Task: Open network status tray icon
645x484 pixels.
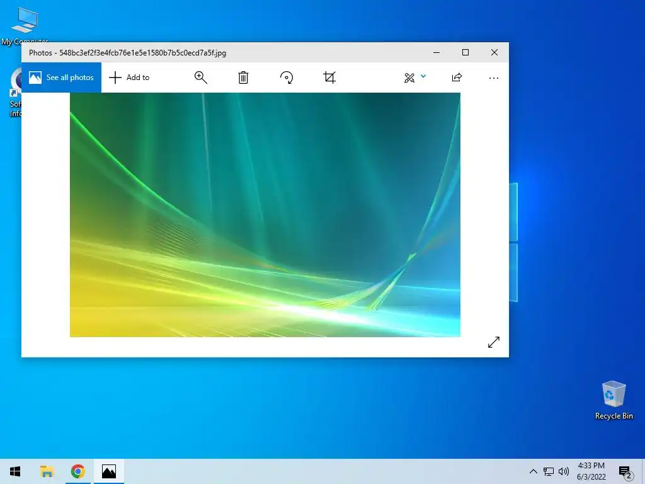Action: [549, 471]
